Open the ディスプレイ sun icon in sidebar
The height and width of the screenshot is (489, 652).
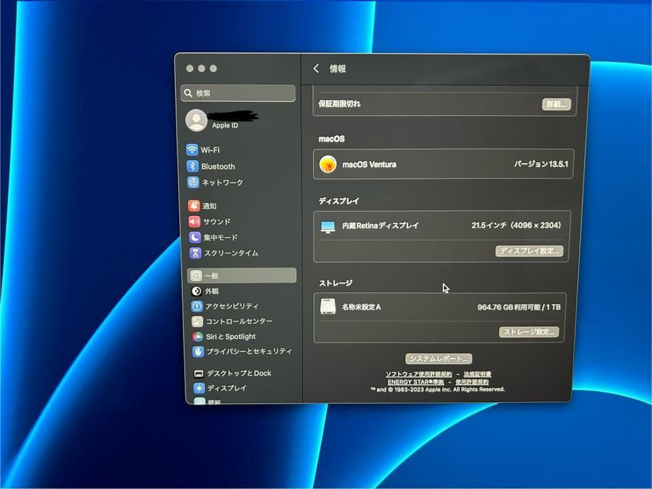(199, 388)
